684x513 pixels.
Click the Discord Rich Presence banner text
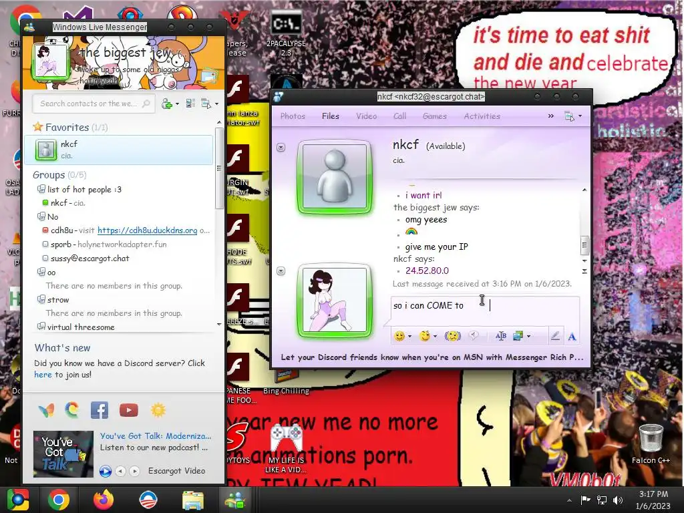[432, 357]
